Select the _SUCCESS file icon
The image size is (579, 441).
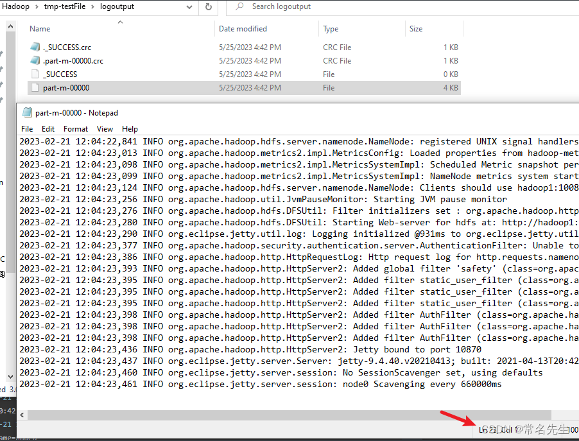click(x=35, y=74)
